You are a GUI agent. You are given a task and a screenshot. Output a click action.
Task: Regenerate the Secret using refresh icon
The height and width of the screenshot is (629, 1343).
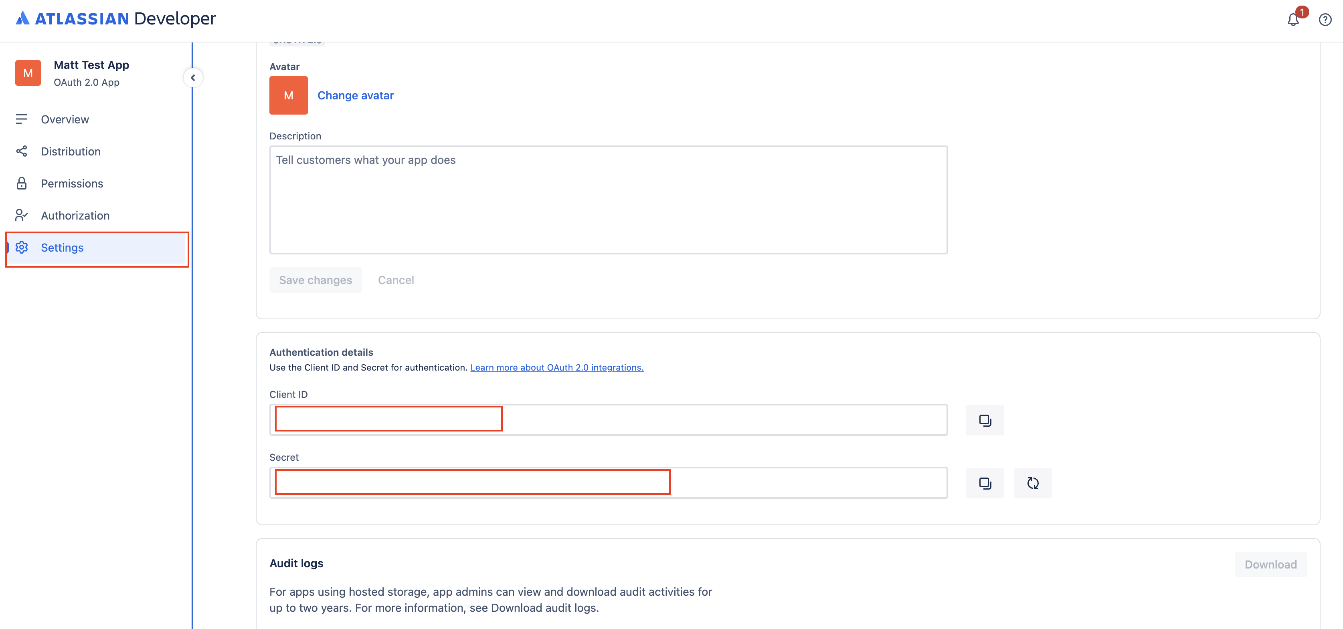[1032, 483]
